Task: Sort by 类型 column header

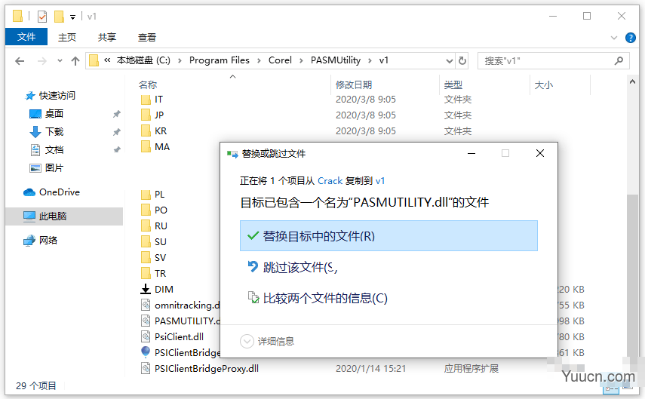Action: 453,84
